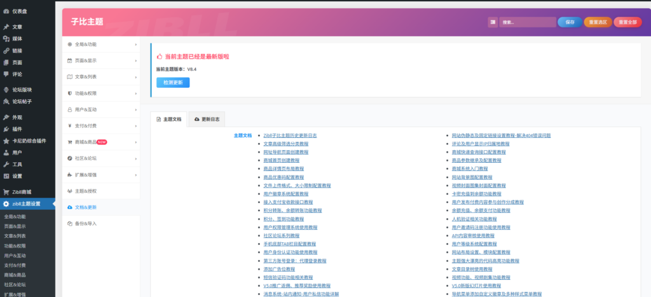
Task: Click the cloud icon beside 文档&更新
Action: [x=69, y=207]
